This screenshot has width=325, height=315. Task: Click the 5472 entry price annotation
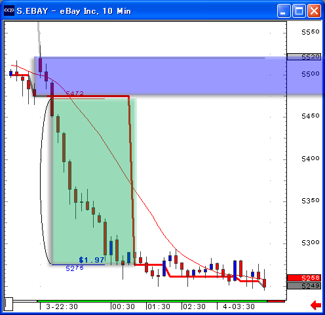(75, 93)
